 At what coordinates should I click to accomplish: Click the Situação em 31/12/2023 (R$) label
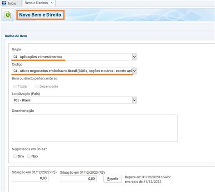[83, 172]
